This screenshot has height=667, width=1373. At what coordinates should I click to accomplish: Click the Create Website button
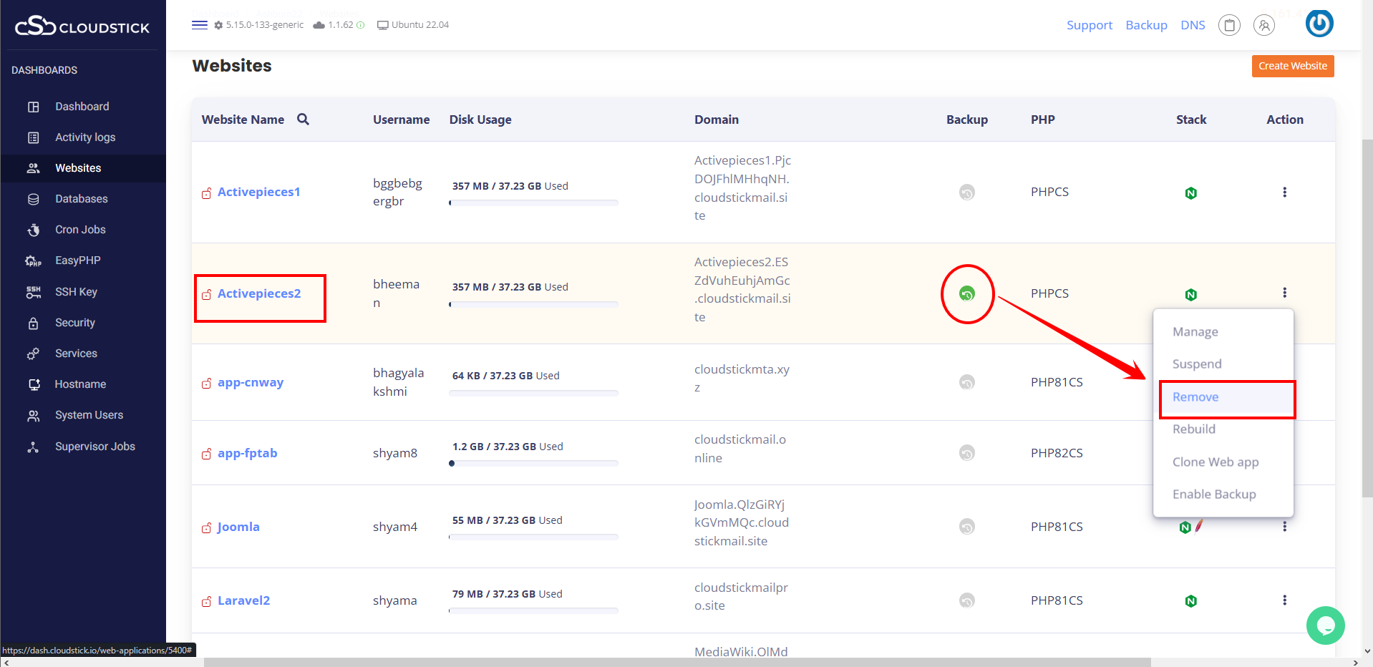point(1292,66)
